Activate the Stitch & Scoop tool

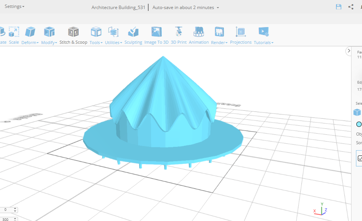click(x=73, y=36)
